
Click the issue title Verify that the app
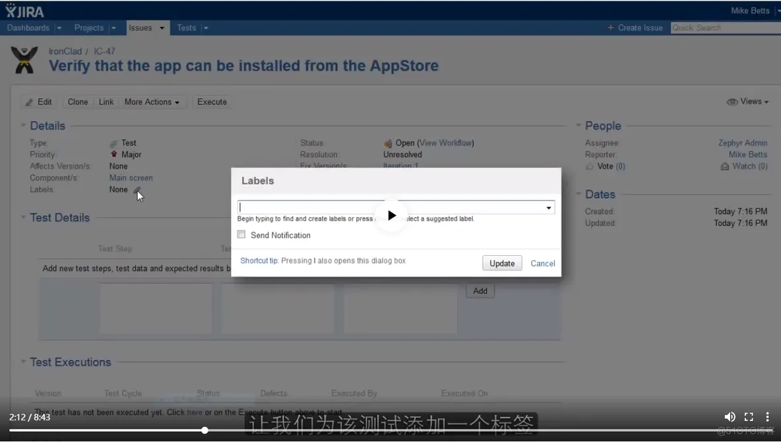(243, 66)
